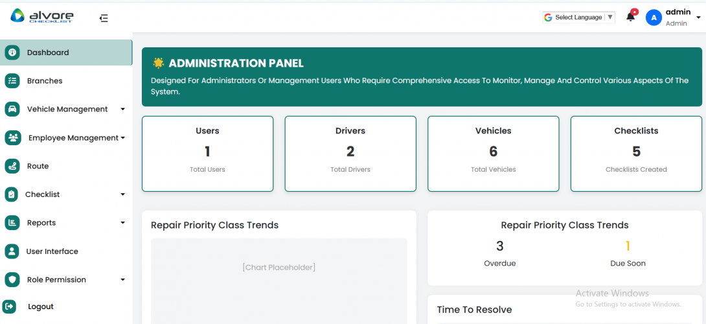
Task: Click the Google G logo in language selector
Action: tap(548, 17)
